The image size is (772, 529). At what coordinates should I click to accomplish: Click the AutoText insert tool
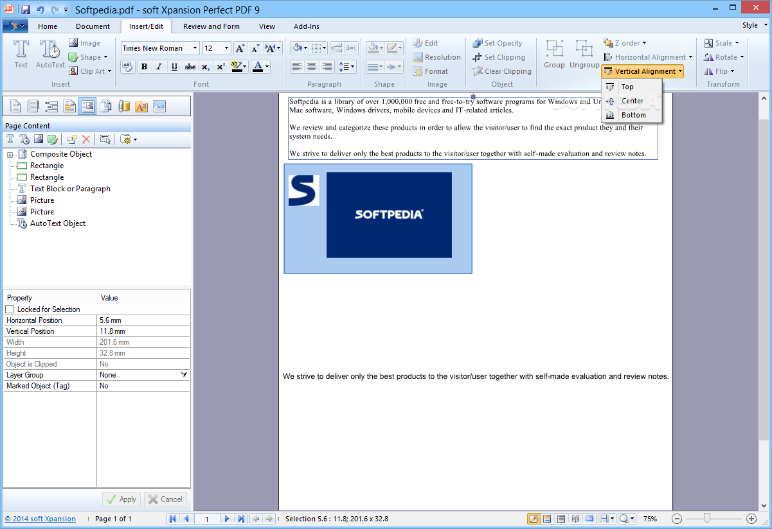point(50,54)
